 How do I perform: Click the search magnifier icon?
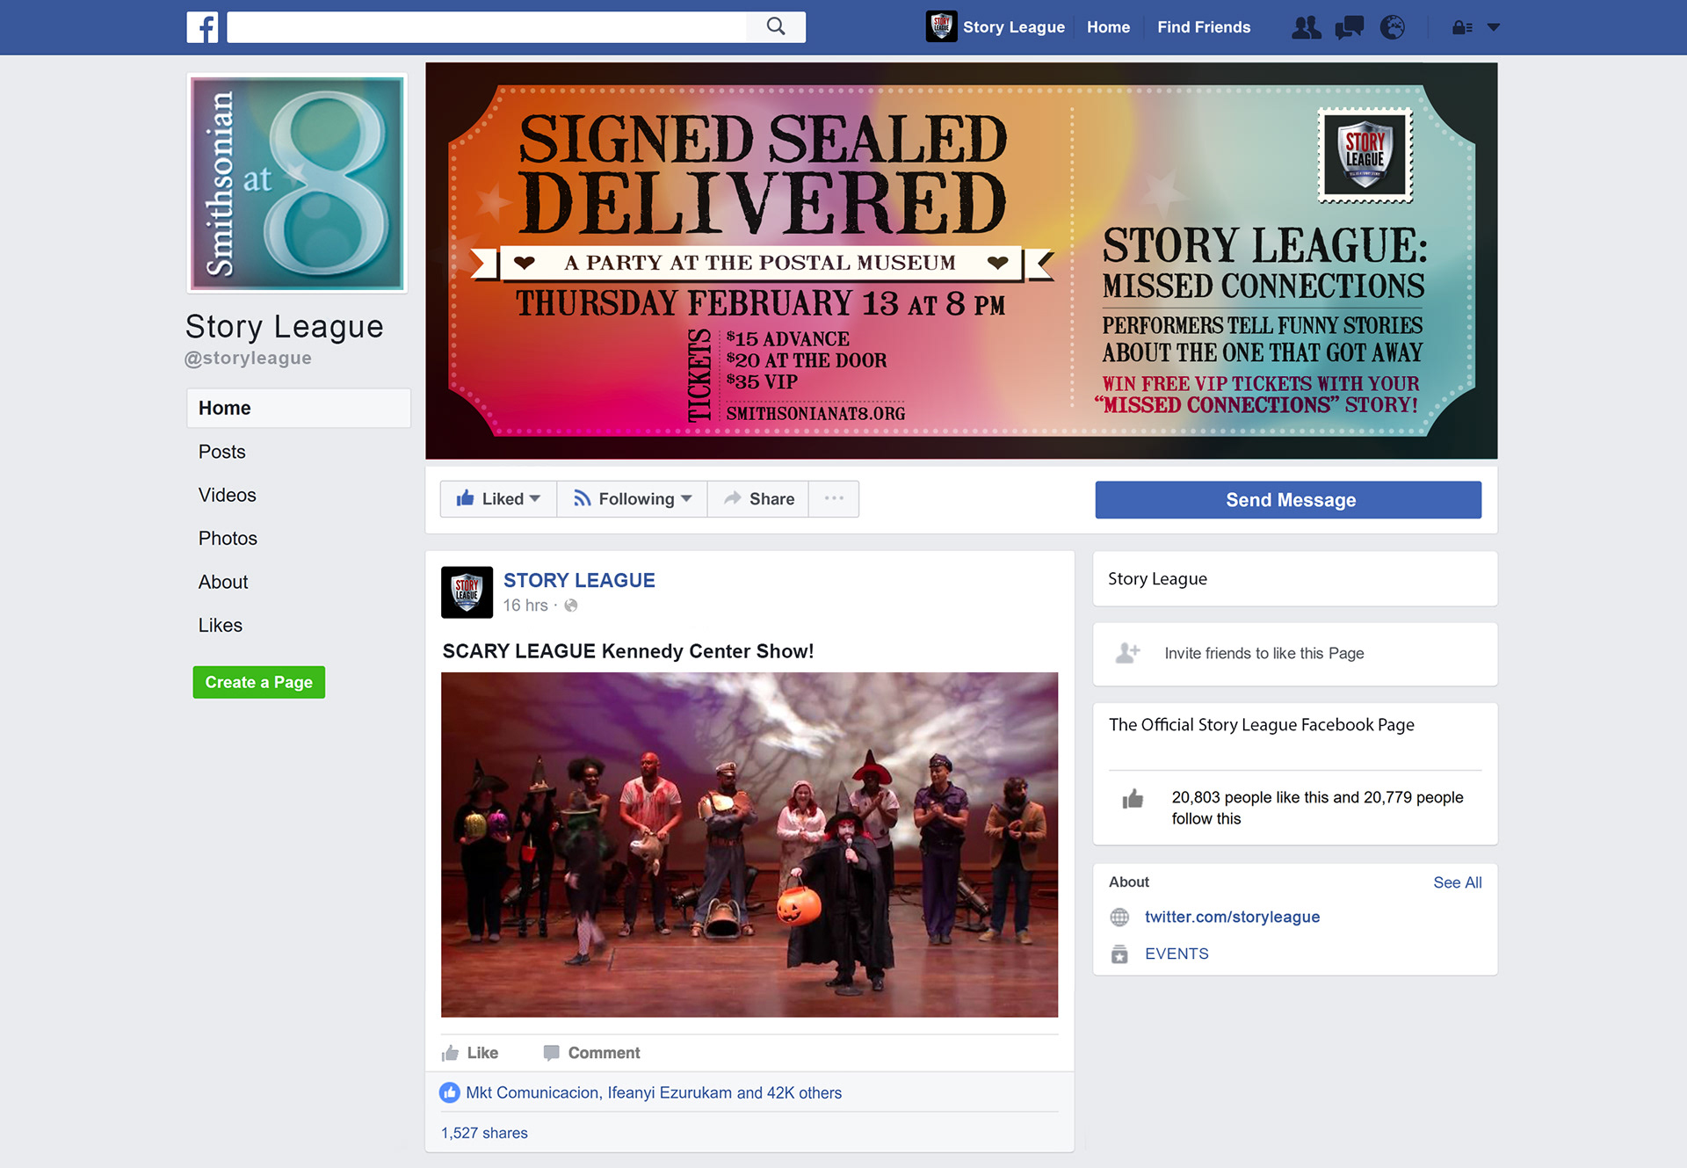click(x=776, y=26)
